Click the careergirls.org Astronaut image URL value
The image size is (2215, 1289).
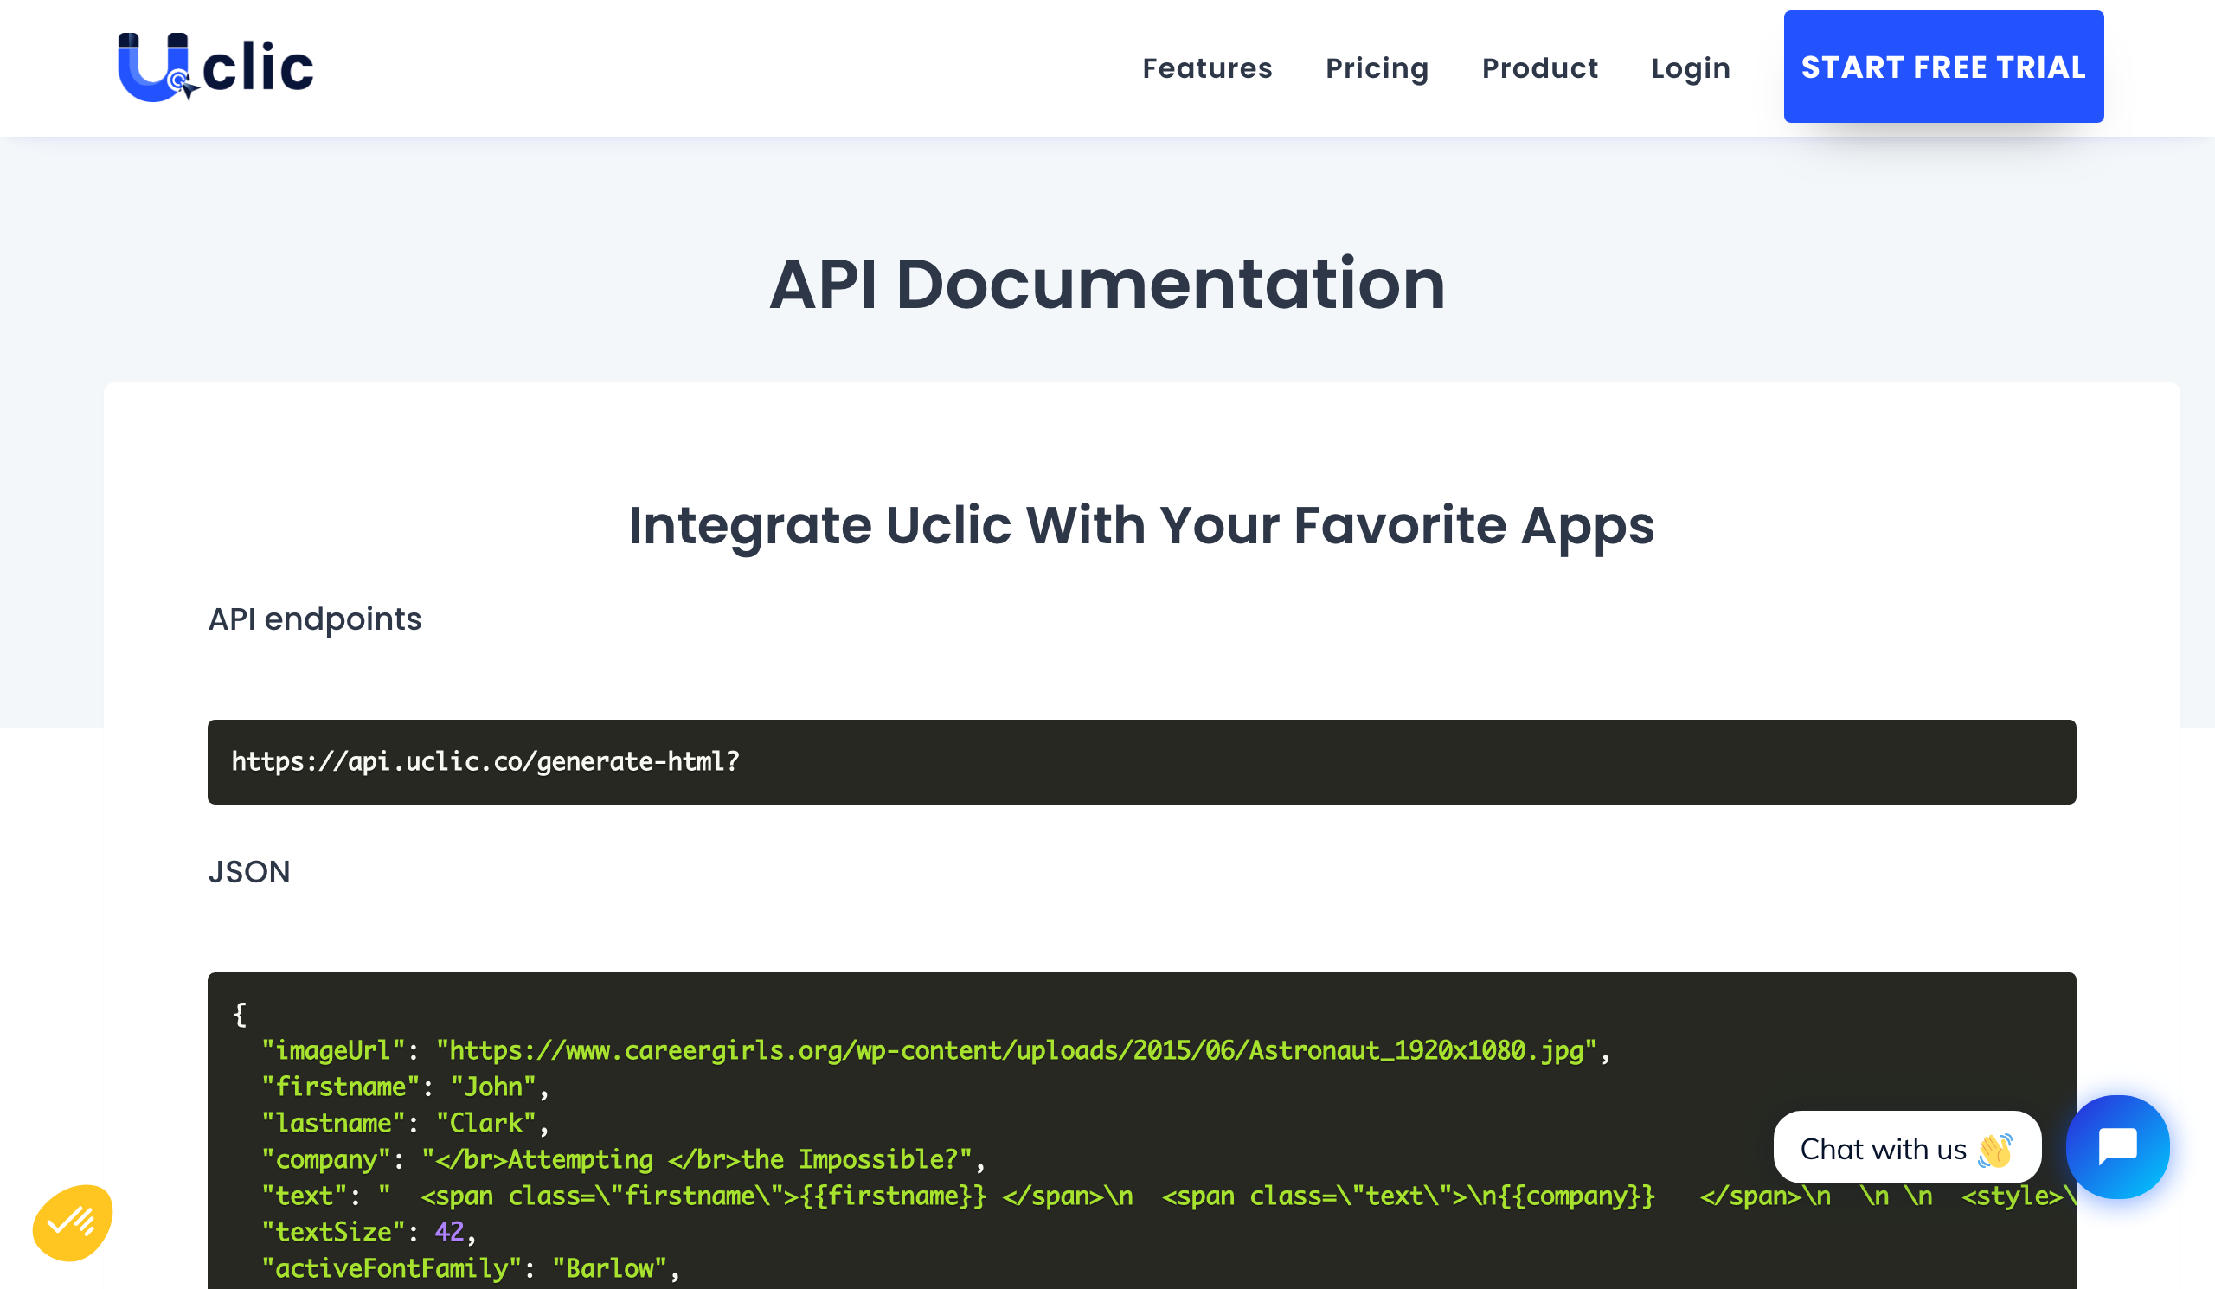[x=1016, y=1051]
